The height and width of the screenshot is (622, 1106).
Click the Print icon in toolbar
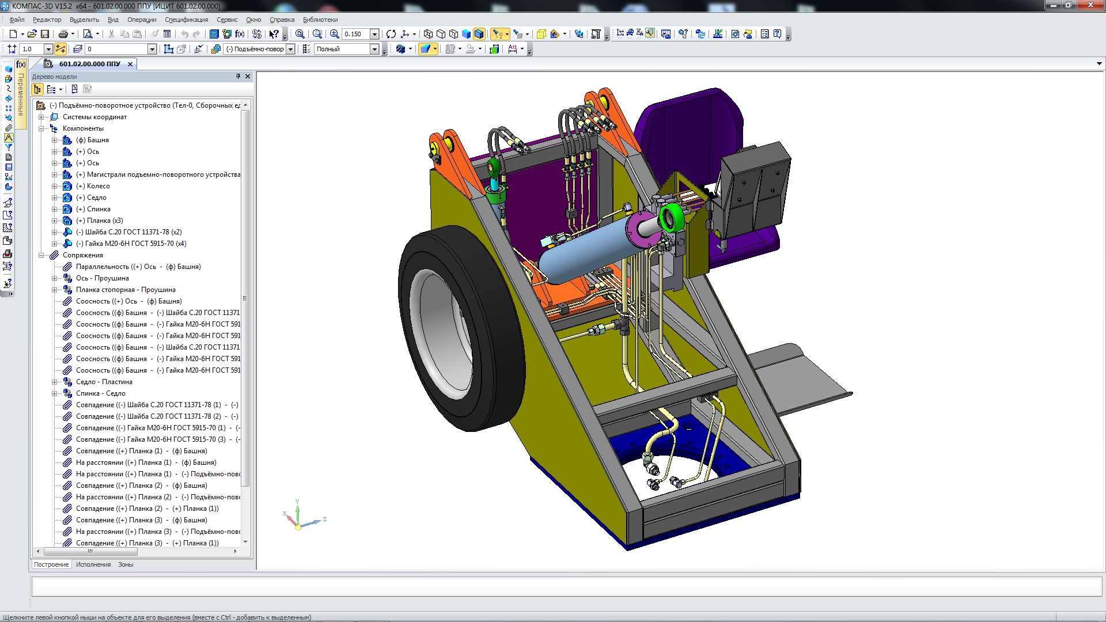pyautogui.click(x=63, y=34)
